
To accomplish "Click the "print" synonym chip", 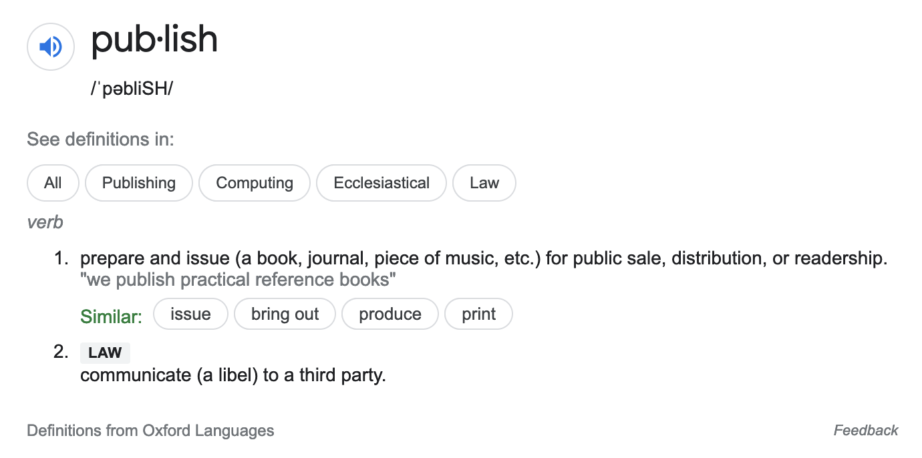I will pyautogui.click(x=479, y=314).
